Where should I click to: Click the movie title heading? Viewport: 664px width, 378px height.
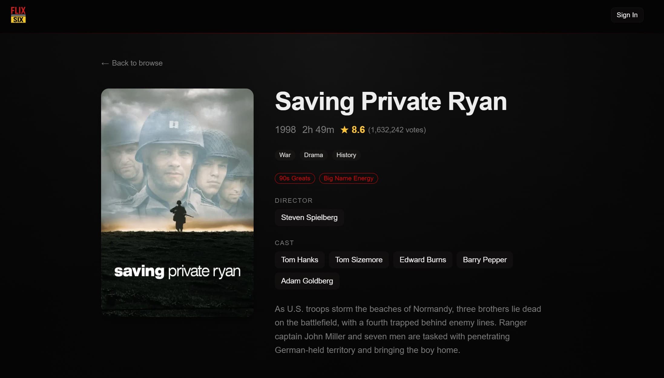(390, 102)
